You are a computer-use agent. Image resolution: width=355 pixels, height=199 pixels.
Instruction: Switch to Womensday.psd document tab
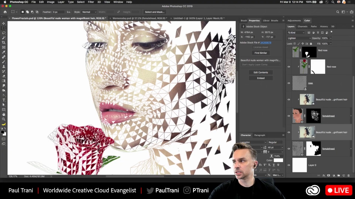coord(140,18)
